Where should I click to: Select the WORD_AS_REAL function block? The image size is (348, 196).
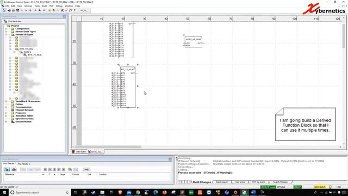coord(194,41)
